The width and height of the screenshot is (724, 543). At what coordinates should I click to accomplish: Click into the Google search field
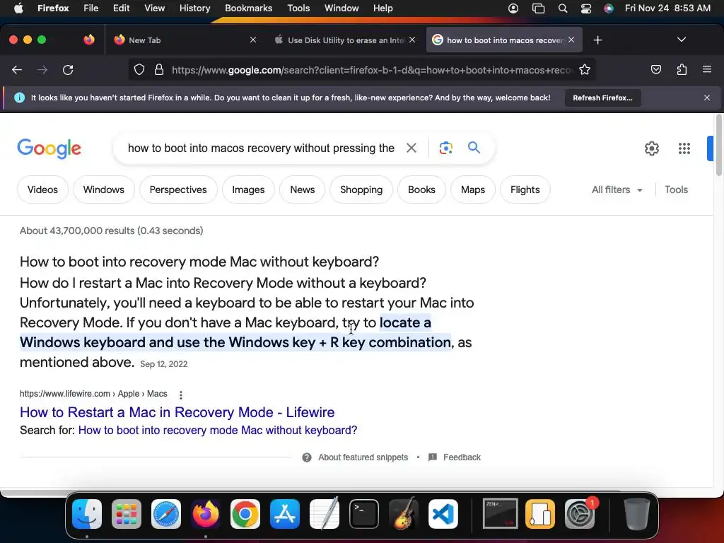(261, 148)
